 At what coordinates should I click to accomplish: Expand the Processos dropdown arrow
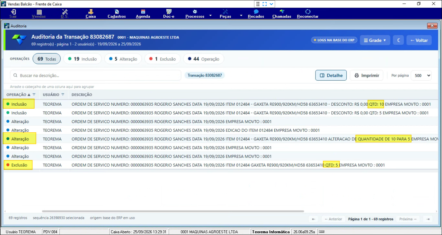211,16
